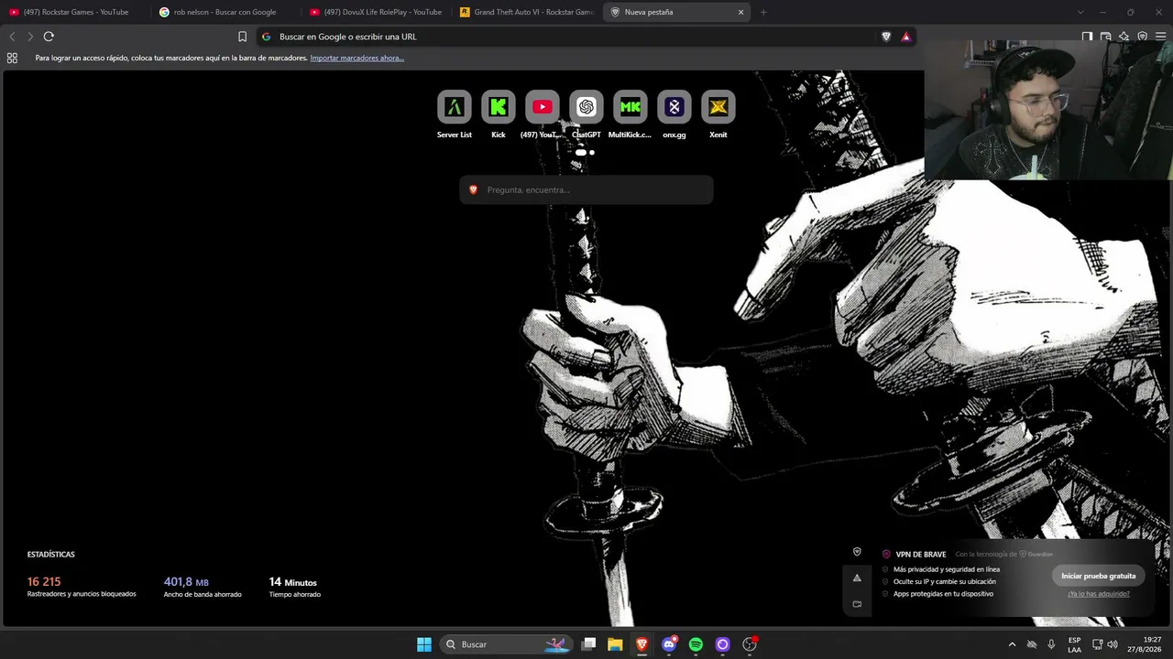This screenshot has width=1173, height=659.
Task: Click the ¿Ya lo has adquirido? link
Action: [x=1098, y=594]
